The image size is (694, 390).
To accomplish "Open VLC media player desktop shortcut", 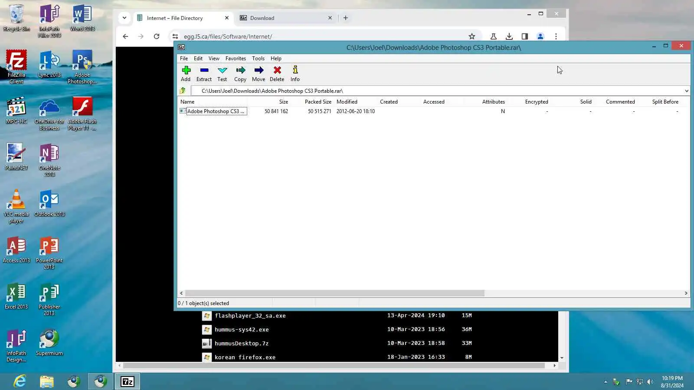I will pyautogui.click(x=16, y=206).
